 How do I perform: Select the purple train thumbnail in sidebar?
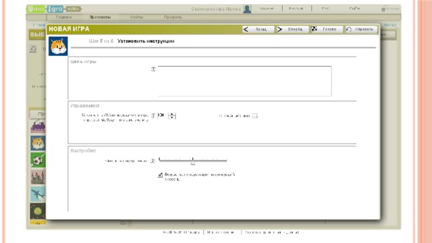38,126
